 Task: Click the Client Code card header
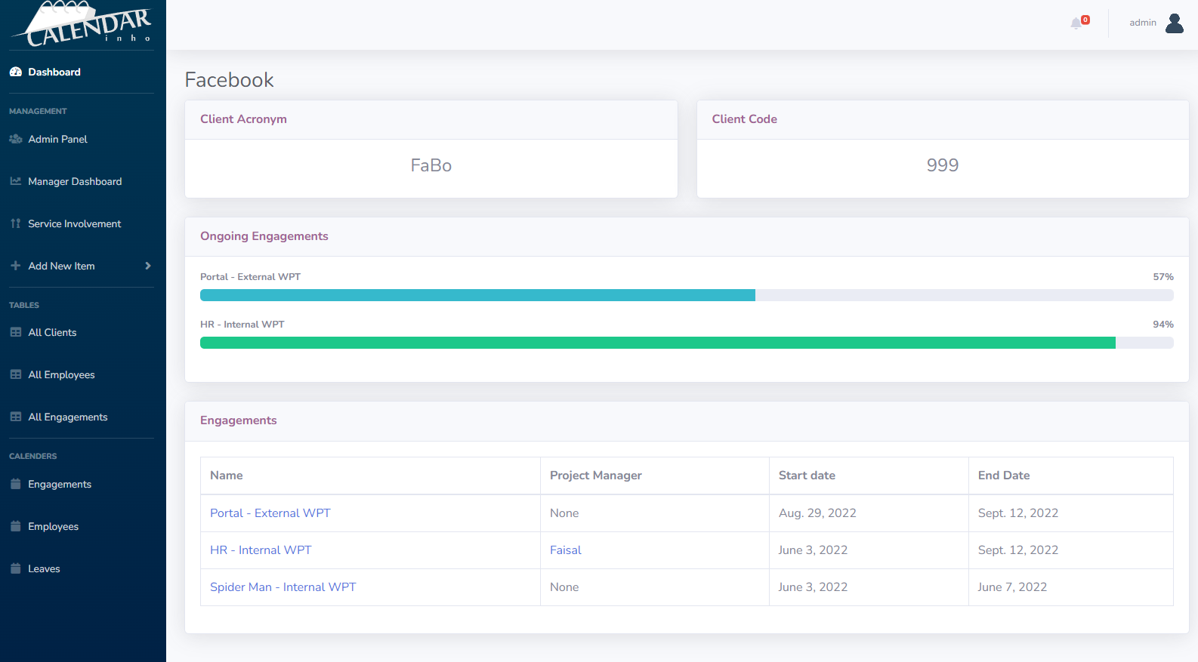[943, 120]
